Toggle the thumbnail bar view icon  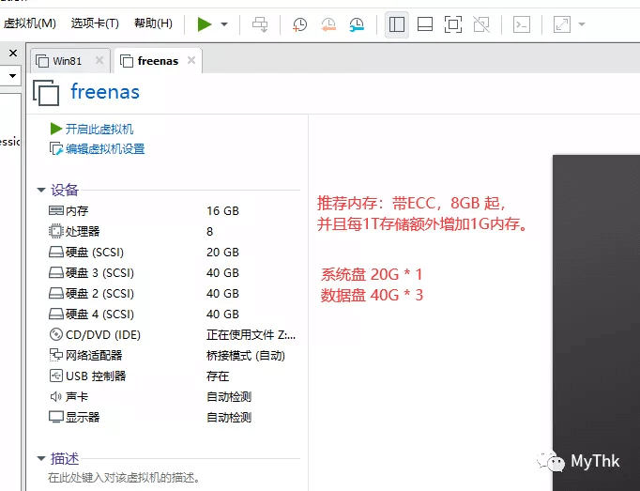point(425,24)
